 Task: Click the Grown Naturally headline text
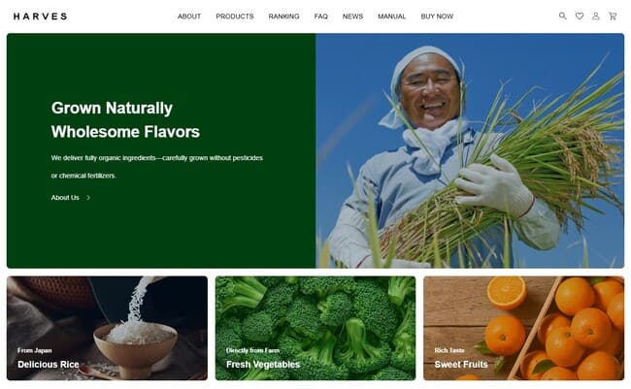(112, 108)
